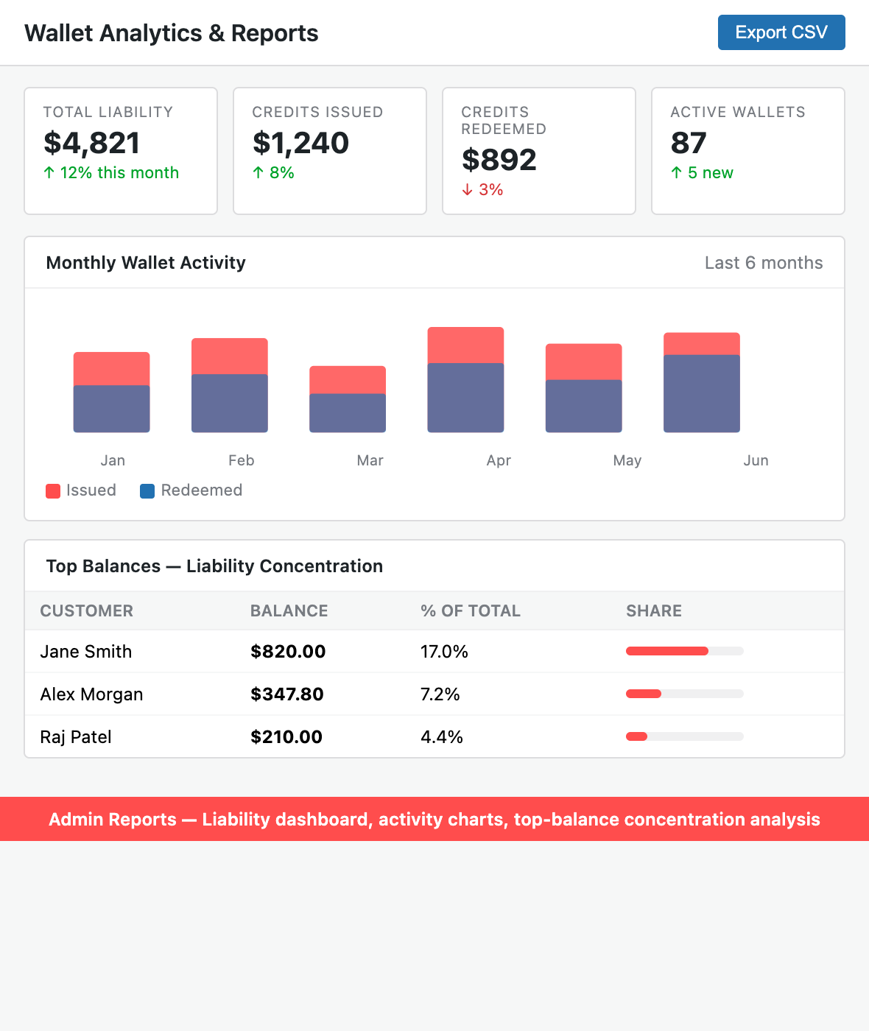Click Jane Smith's share progress bar
The width and height of the screenshot is (869, 1031).
pyautogui.click(x=685, y=651)
